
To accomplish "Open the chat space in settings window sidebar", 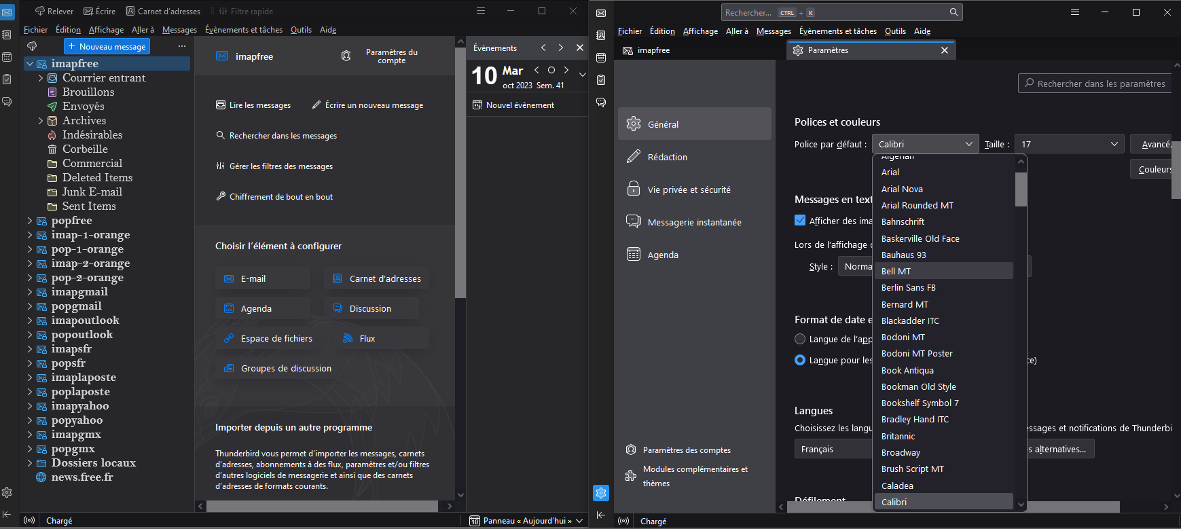I will pos(601,103).
